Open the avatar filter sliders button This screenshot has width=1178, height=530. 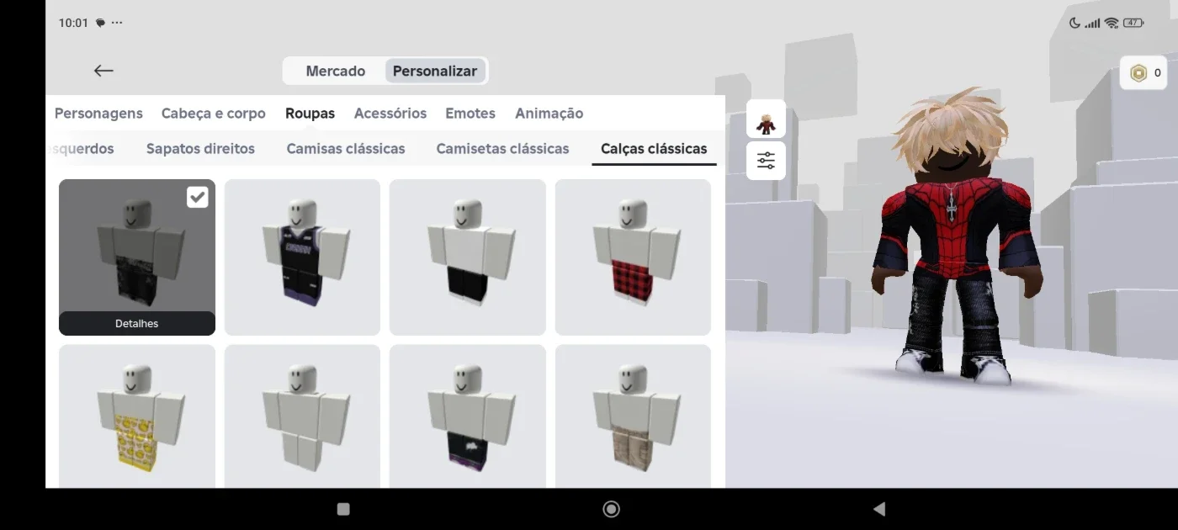[x=766, y=161]
